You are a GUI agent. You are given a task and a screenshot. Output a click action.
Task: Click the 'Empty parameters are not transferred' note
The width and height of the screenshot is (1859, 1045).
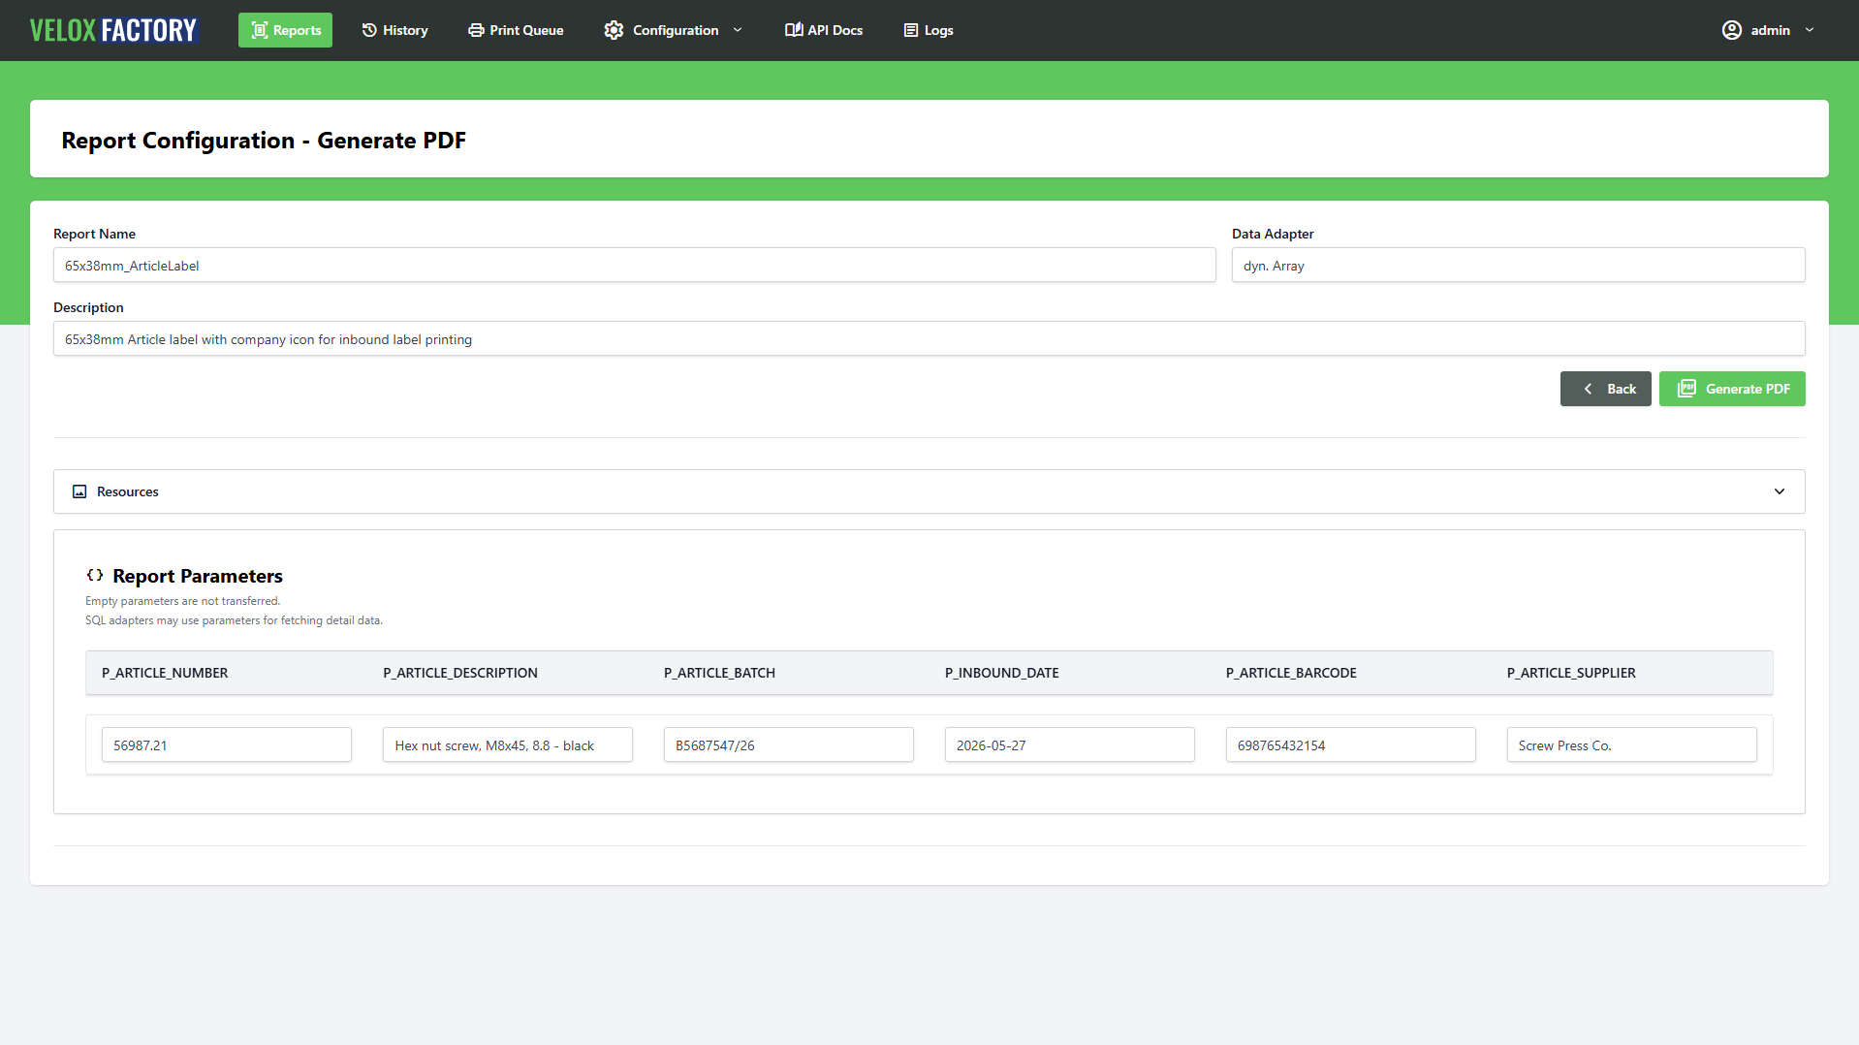182,601
